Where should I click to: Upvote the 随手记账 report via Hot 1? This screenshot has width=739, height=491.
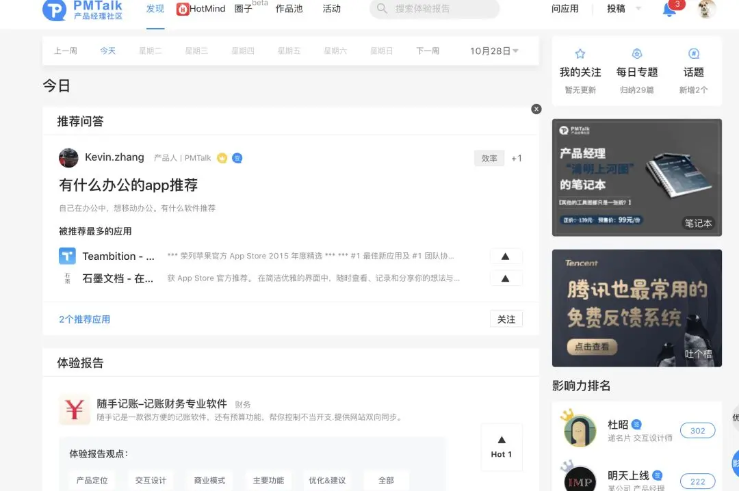[502, 447]
